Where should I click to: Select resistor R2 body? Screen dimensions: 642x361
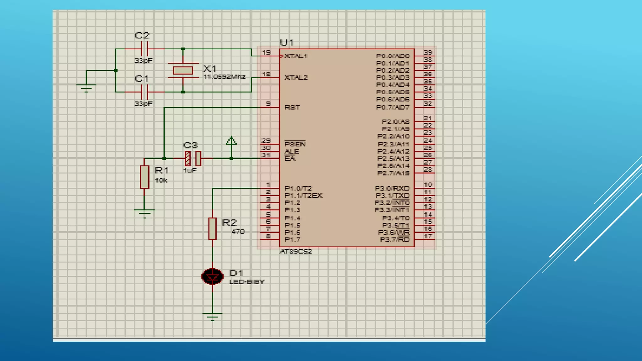[x=213, y=229]
